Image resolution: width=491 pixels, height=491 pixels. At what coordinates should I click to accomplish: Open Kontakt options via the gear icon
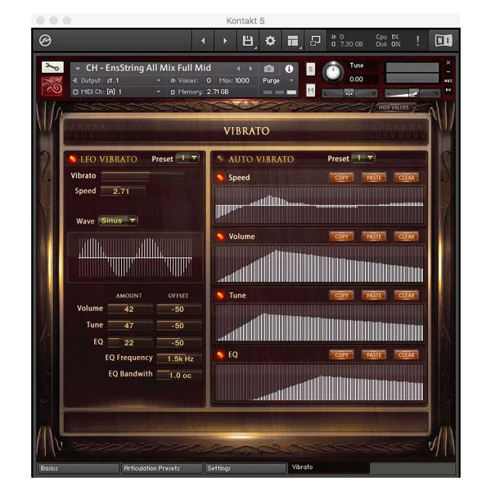[270, 40]
